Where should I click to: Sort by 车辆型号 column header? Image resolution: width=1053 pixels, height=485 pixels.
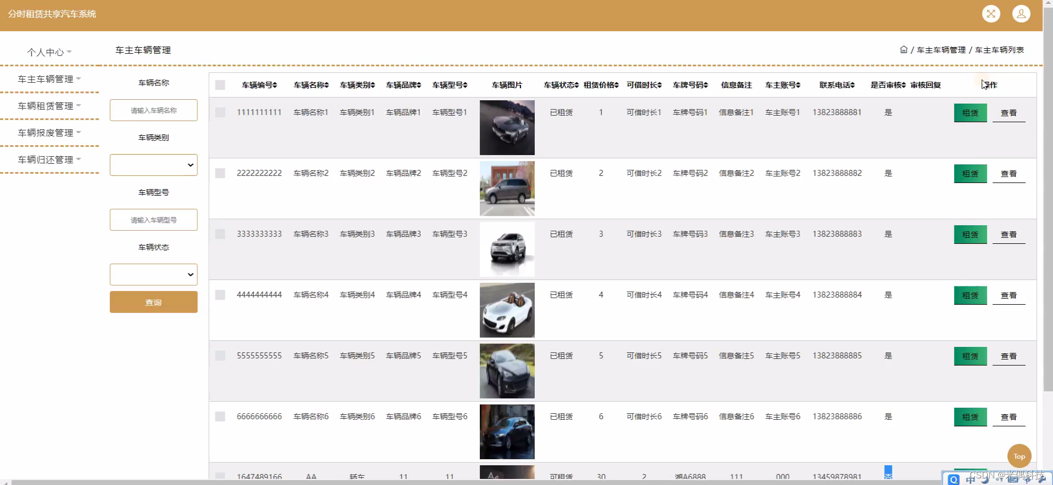click(450, 85)
